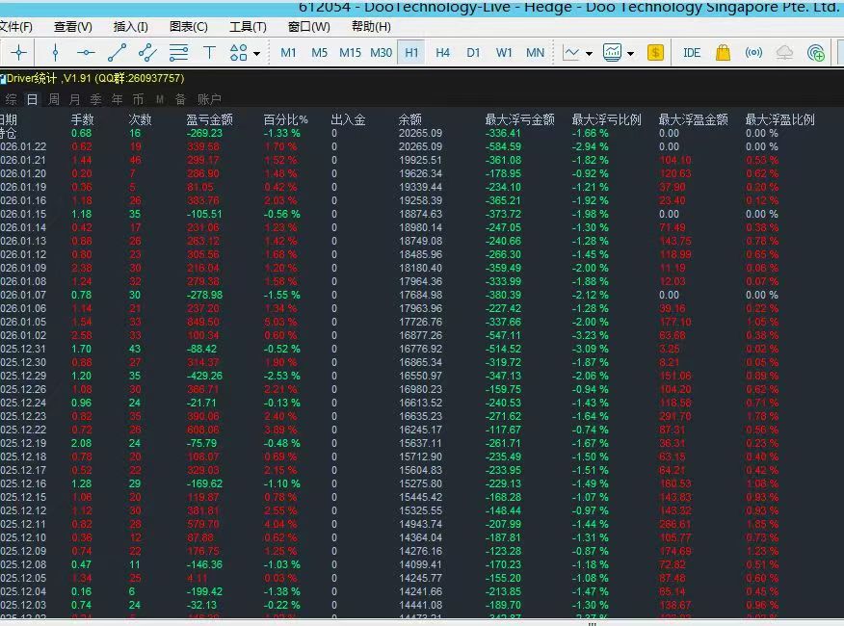Select the trendline drawing tool
The height and width of the screenshot is (626, 844).
(116, 53)
